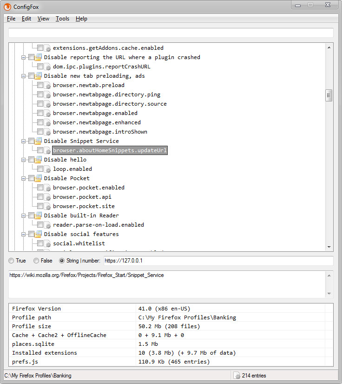Viewport: 342px width, 384px height.
Task: Collapse the Disable social features node
Action: point(23,235)
